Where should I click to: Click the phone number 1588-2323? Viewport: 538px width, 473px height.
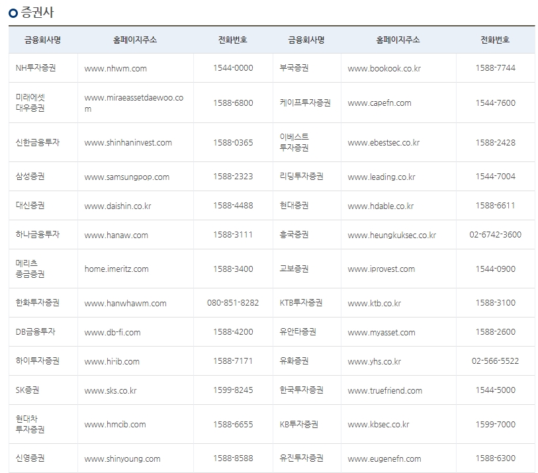click(233, 177)
